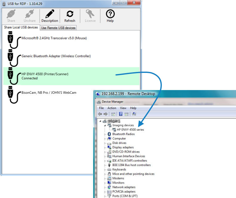Click the Network adapters icon
This screenshot has height=198, width=236.
[x=109, y=187]
